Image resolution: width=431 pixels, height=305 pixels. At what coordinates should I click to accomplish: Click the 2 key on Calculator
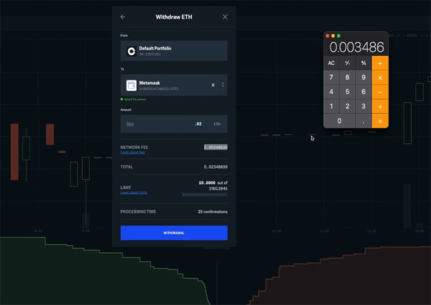pyautogui.click(x=347, y=106)
